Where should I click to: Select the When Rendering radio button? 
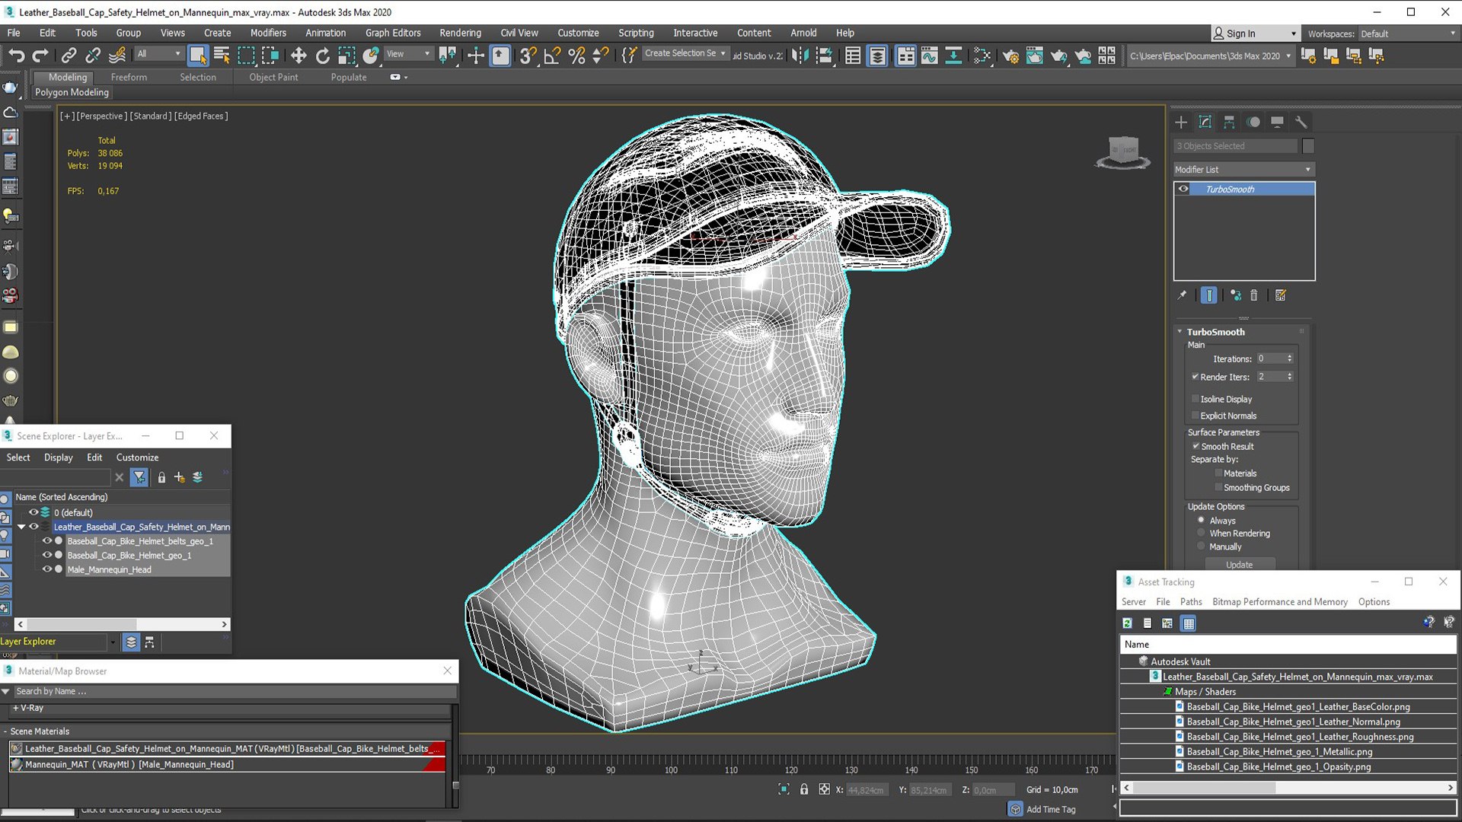pos(1202,534)
